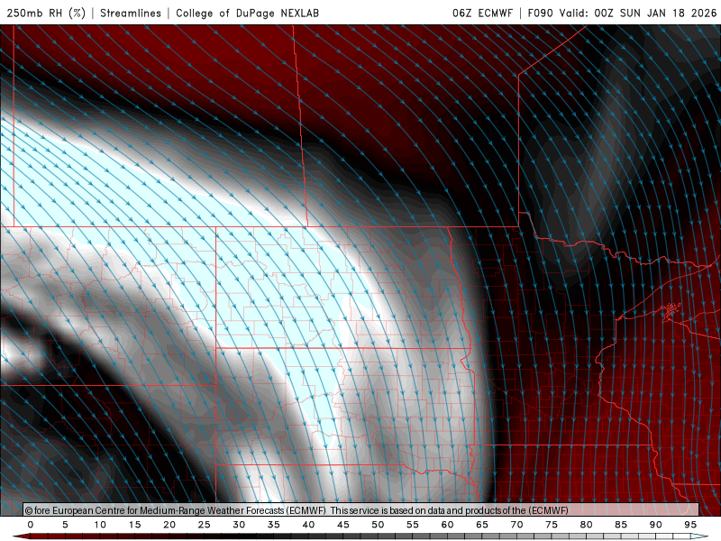Screen dimensions: 721x541
Task: Click the "10" value on color scale
Action: 100,525
